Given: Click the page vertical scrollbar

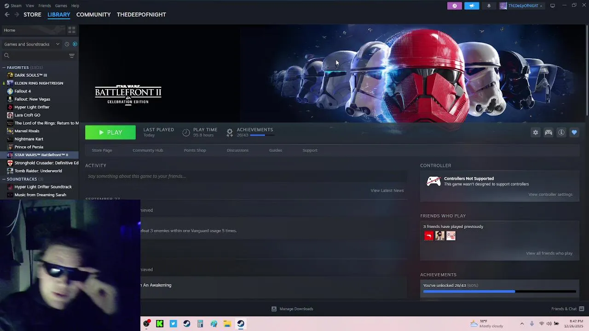Looking at the screenshot, I should 587,71.
